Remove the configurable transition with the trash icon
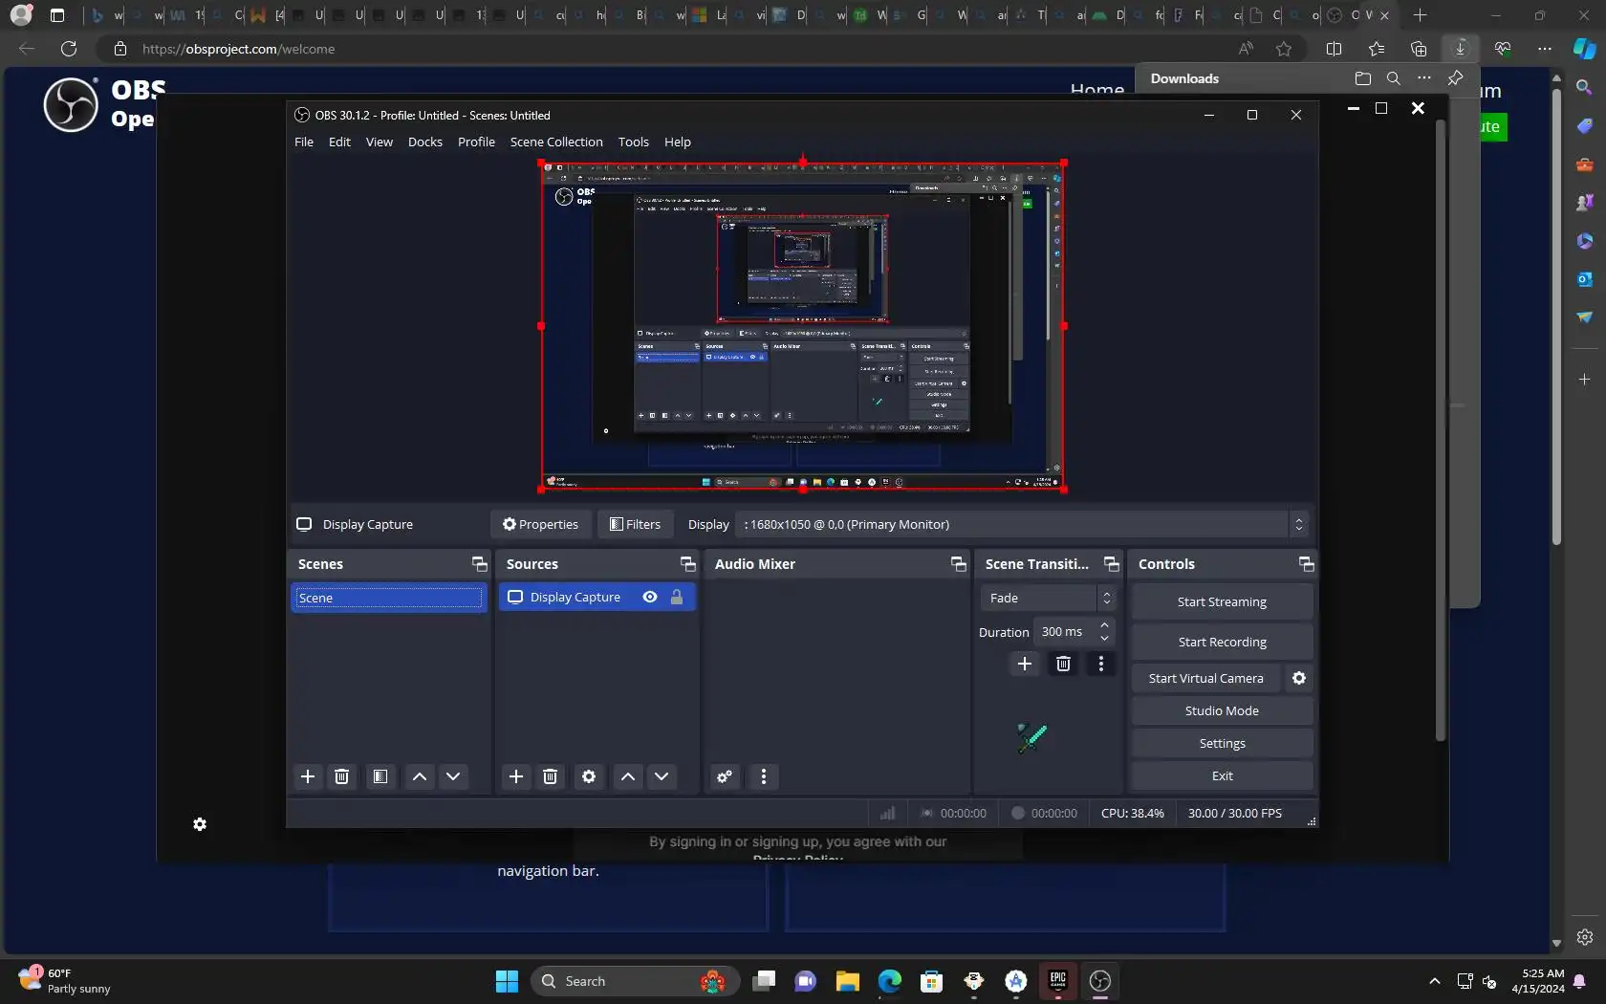1606x1004 pixels. [x=1063, y=664]
